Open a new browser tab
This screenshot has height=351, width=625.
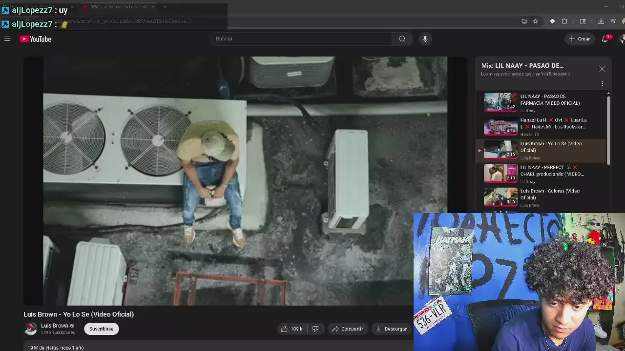[x=165, y=7]
